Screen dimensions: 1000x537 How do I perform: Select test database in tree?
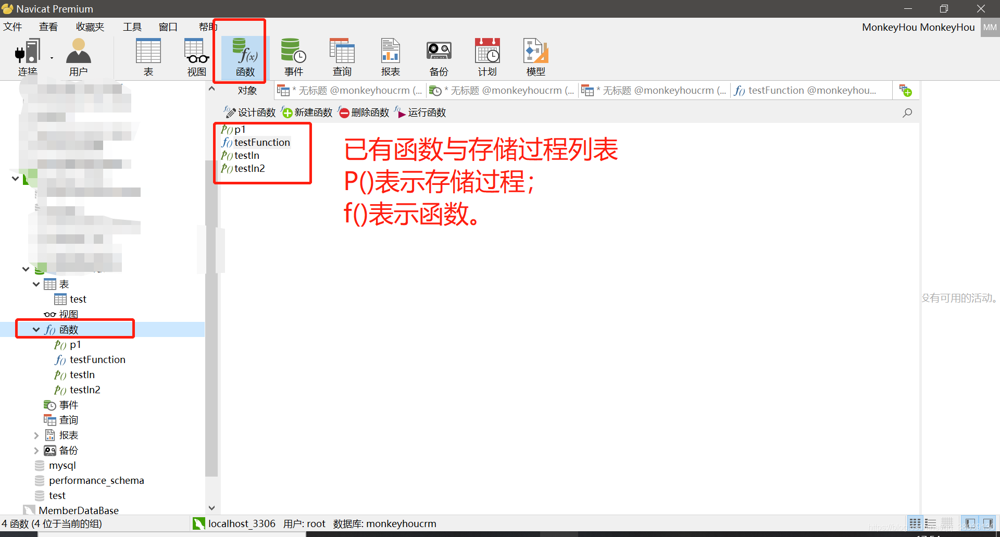pyautogui.click(x=50, y=496)
